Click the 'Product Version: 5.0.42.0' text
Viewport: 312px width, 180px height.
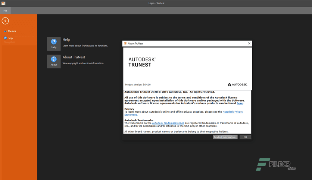pyautogui.click(x=138, y=85)
